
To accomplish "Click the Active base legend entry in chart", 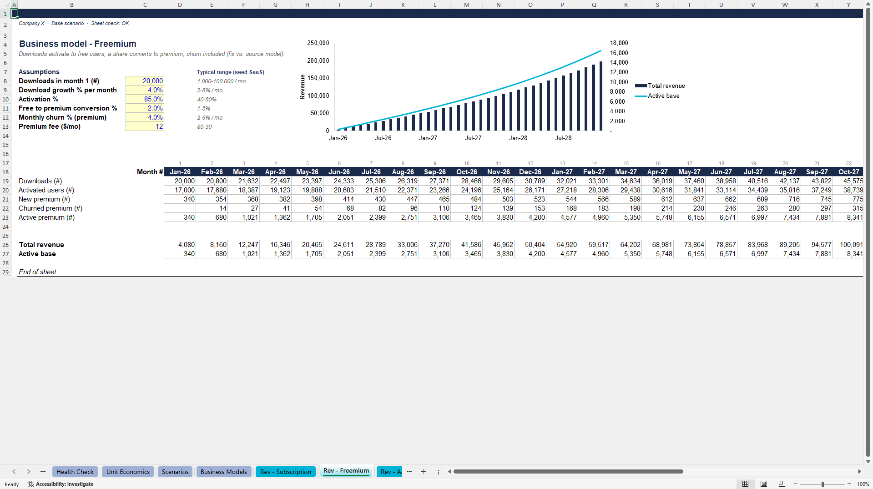I will coord(657,96).
